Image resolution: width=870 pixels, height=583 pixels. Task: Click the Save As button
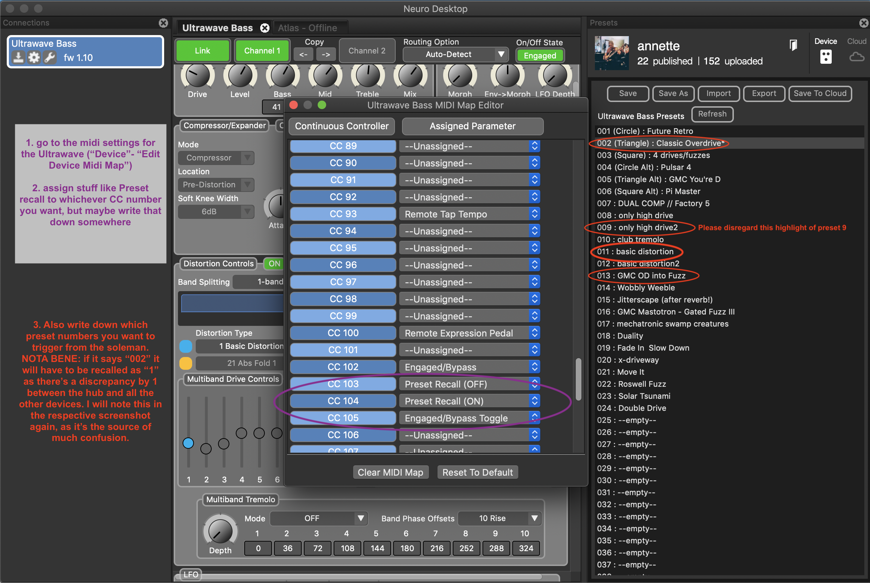pyautogui.click(x=673, y=93)
